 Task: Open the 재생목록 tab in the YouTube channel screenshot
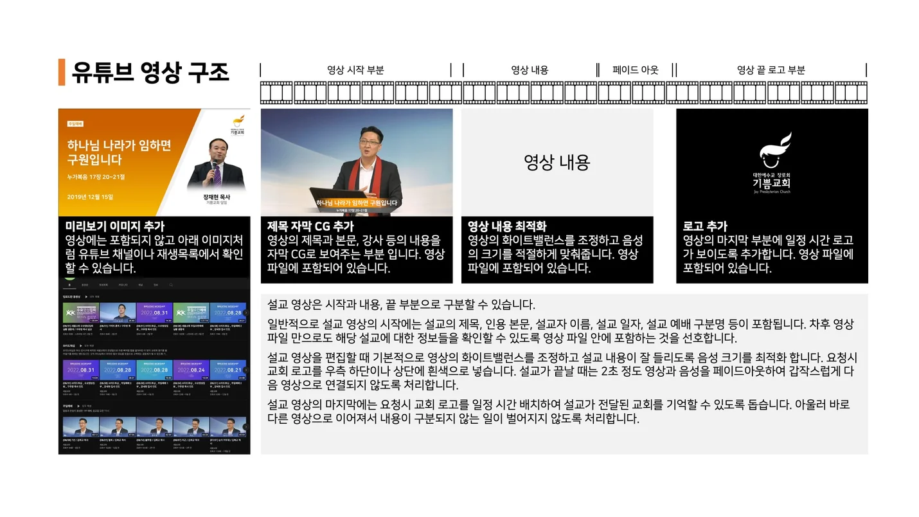103,285
